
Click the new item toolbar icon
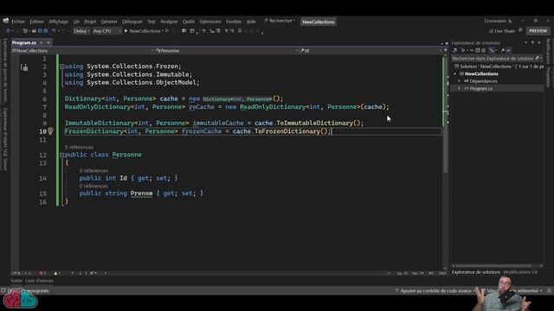tap(25, 31)
